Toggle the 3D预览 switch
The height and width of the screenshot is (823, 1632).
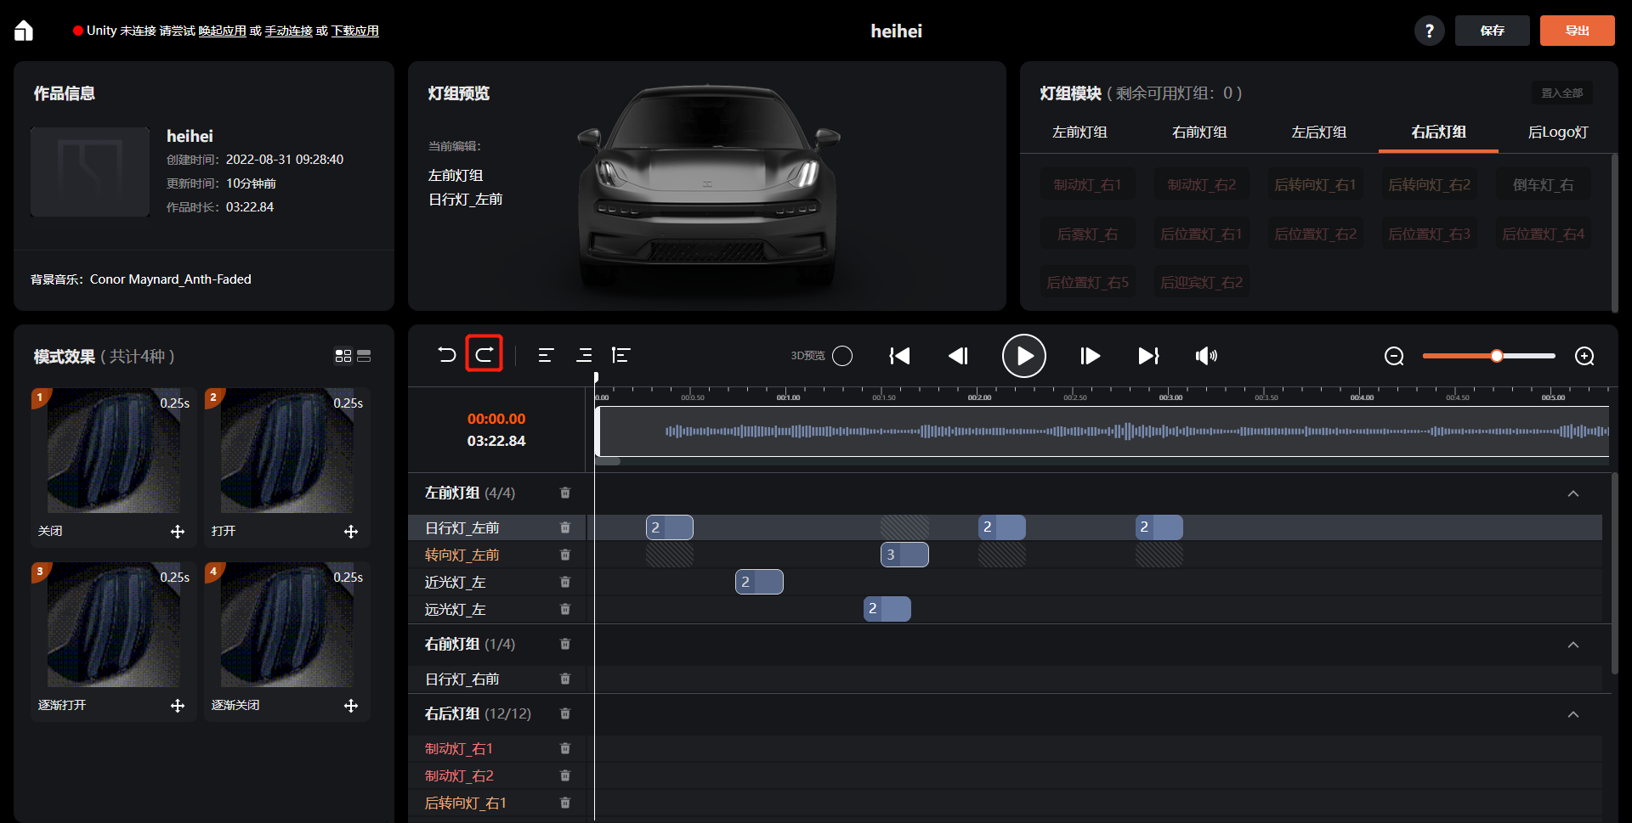(x=842, y=356)
